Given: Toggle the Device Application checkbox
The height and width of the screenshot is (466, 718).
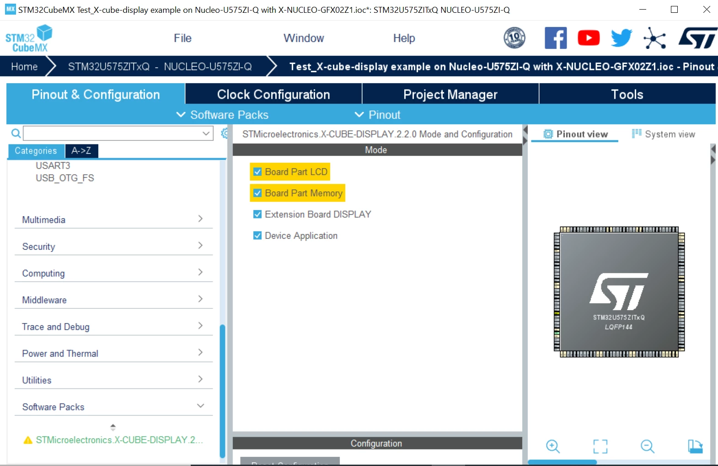Looking at the screenshot, I should 257,236.
